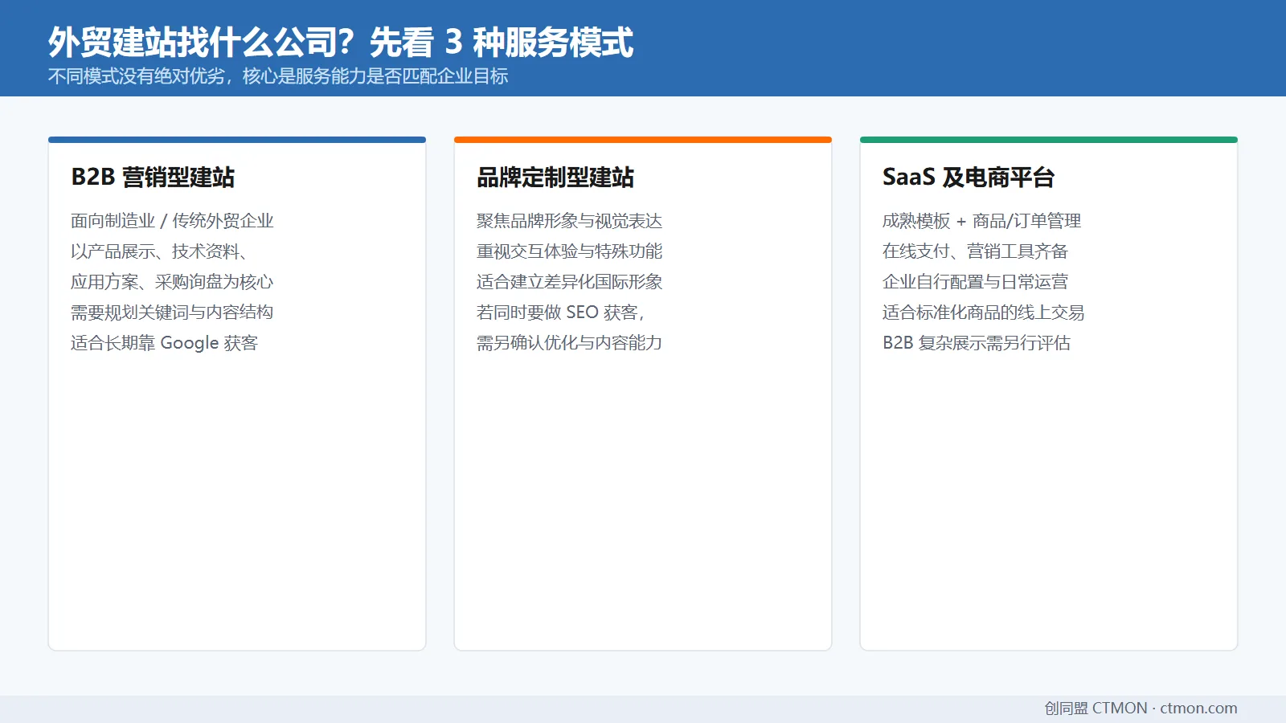Click line '应用方案、采购询盘为核心'

click(x=172, y=282)
